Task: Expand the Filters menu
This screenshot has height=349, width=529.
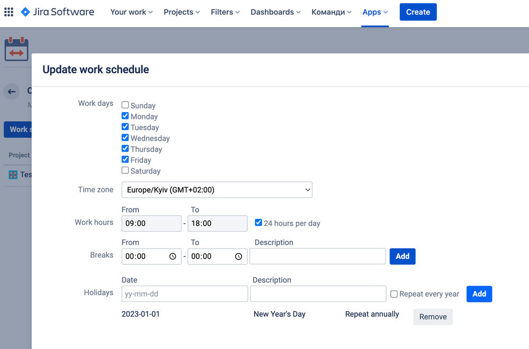Action: [x=225, y=12]
